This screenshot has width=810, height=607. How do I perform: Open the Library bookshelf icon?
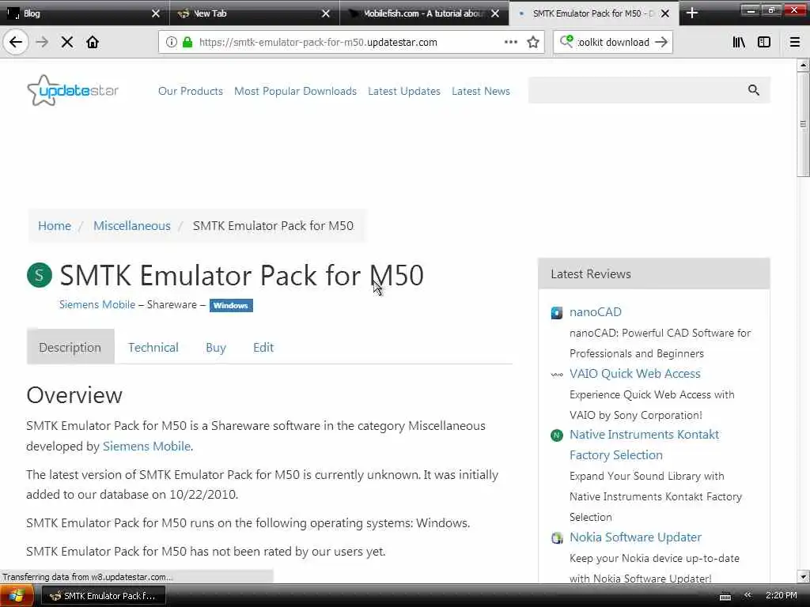pyautogui.click(x=739, y=43)
